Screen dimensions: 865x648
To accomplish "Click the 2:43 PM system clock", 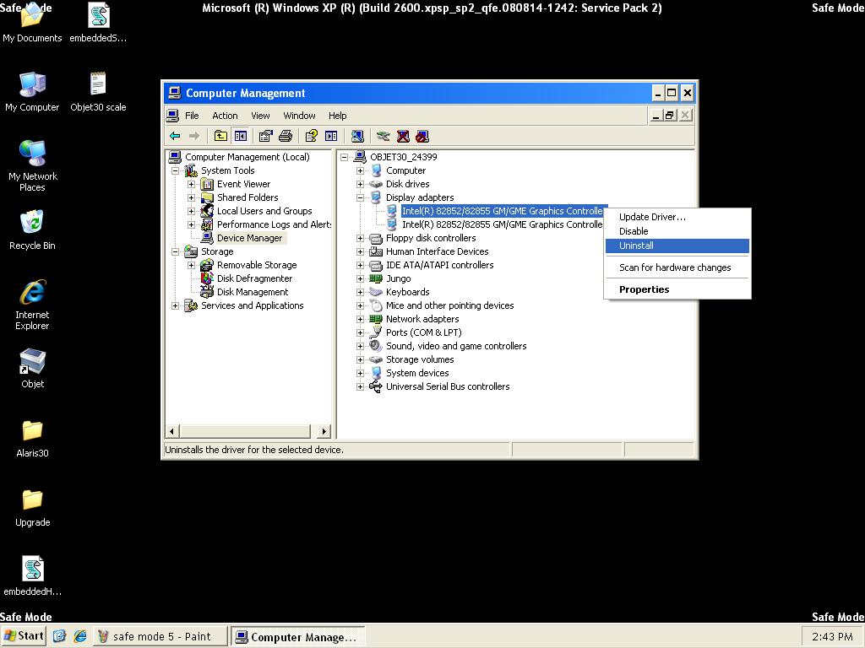I will [832, 636].
